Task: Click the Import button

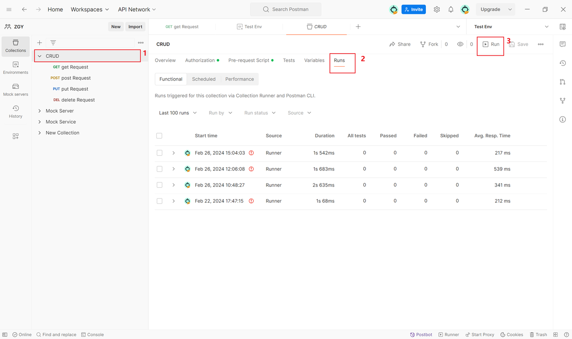Action: (135, 27)
